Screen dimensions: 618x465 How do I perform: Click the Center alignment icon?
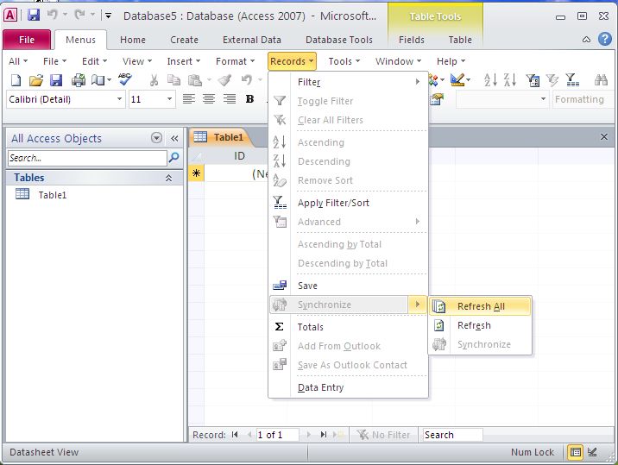(209, 99)
